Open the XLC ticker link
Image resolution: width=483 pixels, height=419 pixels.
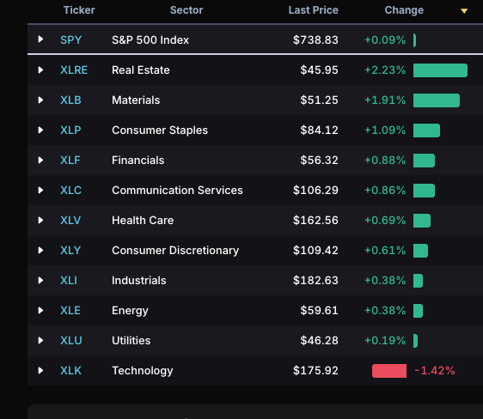click(70, 190)
